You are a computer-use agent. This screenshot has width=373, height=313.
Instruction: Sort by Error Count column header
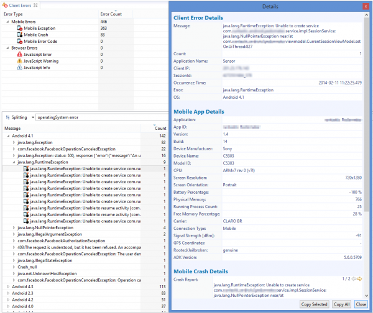coord(116,14)
